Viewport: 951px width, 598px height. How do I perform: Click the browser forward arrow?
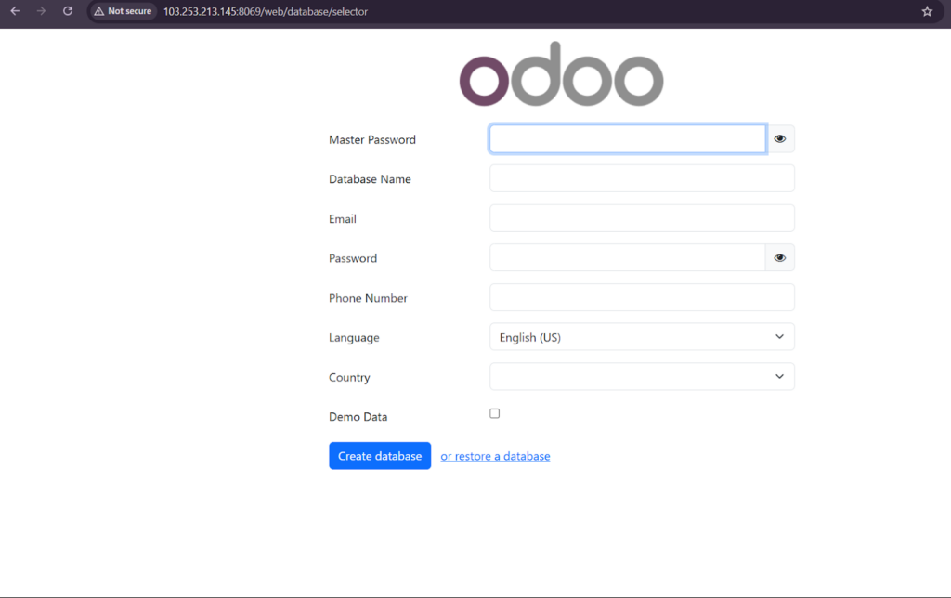(41, 11)
